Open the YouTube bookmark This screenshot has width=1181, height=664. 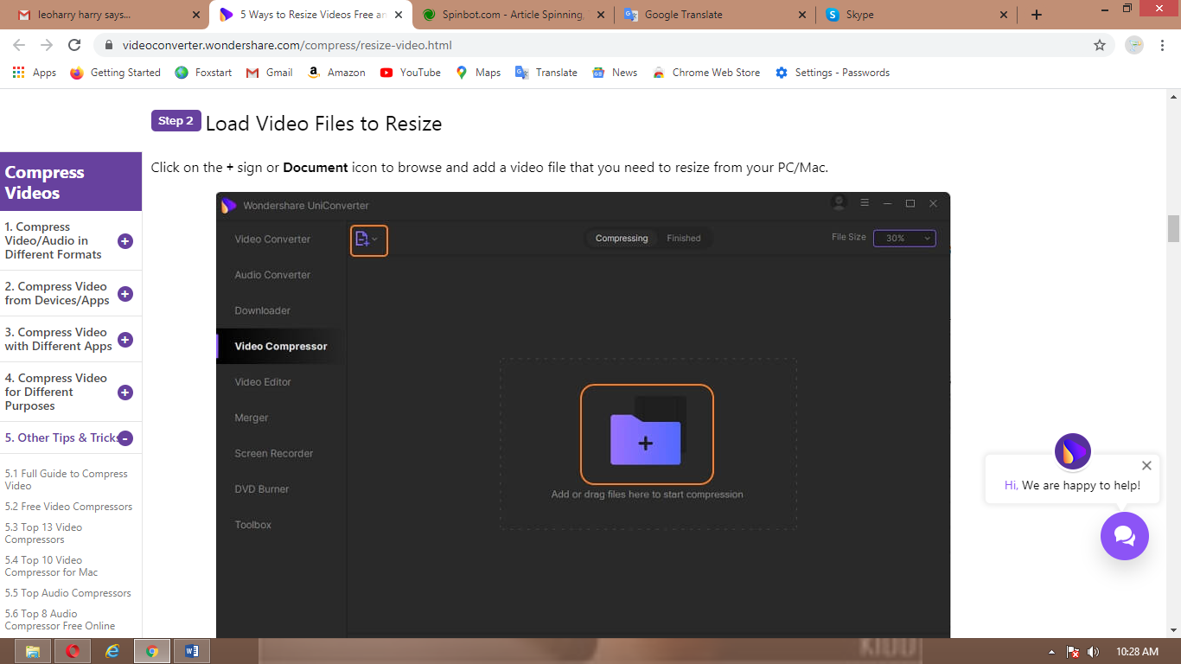(x=411, y=73)
